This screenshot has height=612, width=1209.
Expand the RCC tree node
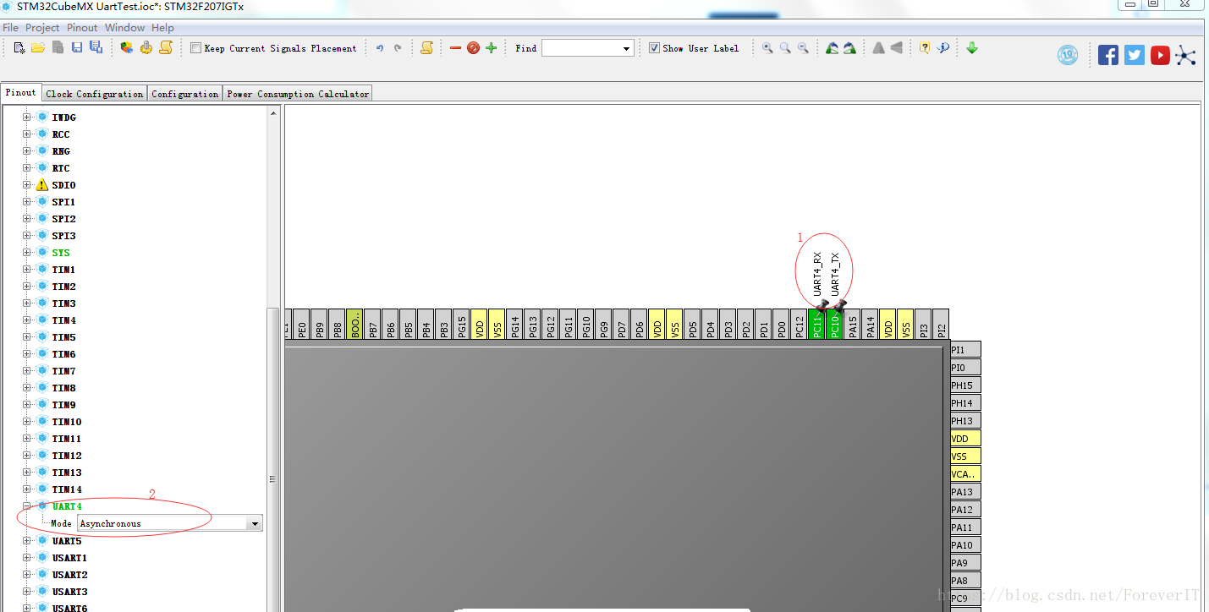(27, 134)
